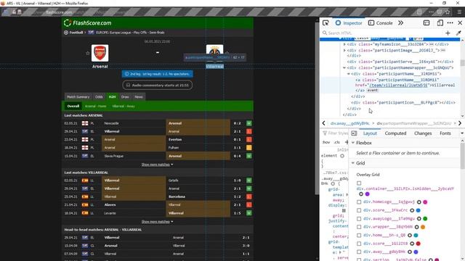The width and height of the screenshot is (465, 261).
Task: Toggle the split rules view icon
Action: click(x=354, y=133)
